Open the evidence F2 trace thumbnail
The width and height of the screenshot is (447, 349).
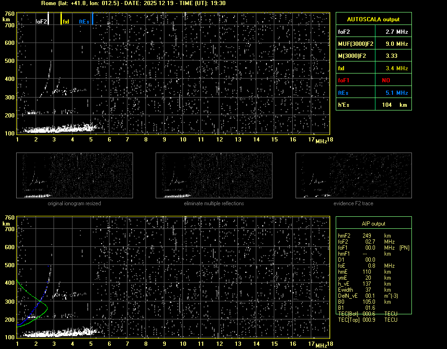353,176
